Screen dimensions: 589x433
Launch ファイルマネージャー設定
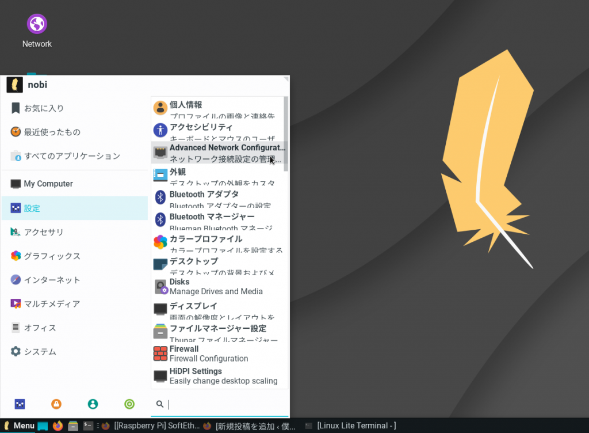tap(217, 332)
